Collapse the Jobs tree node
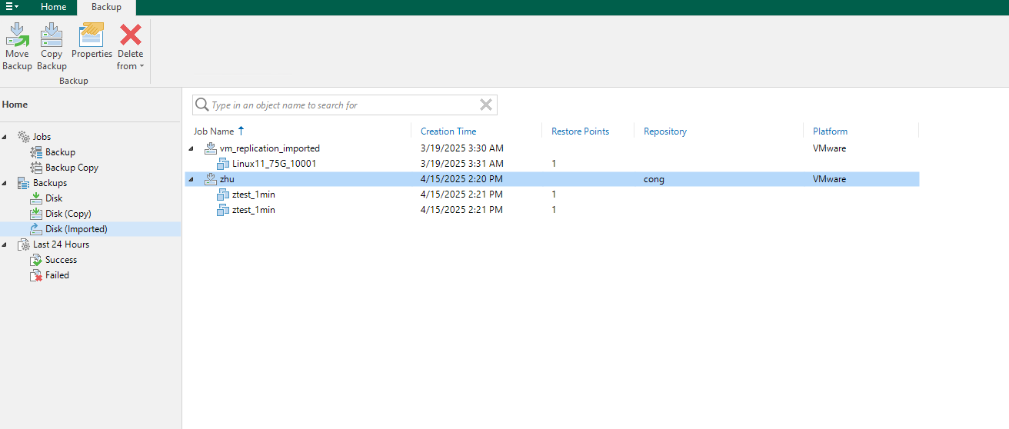The image size is (1009, 429). tap(5, 137)
